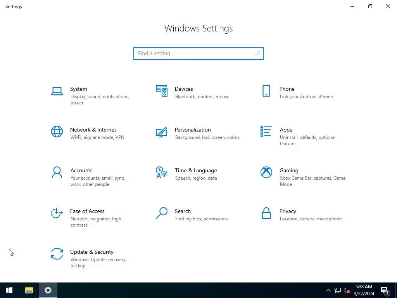Select the System heading
This screenshot has width=397, height=298.
pyautogui.click(x=78, y=89)
